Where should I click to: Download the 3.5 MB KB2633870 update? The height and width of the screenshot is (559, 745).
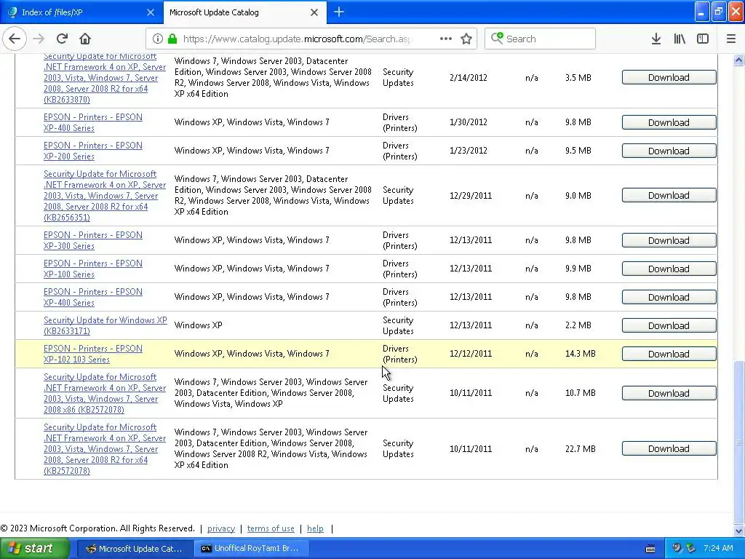pos(669,77)
